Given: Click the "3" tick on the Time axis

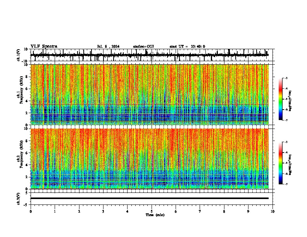Looking at the screenshot, I should pyautogui.click(x=103, y=211).
